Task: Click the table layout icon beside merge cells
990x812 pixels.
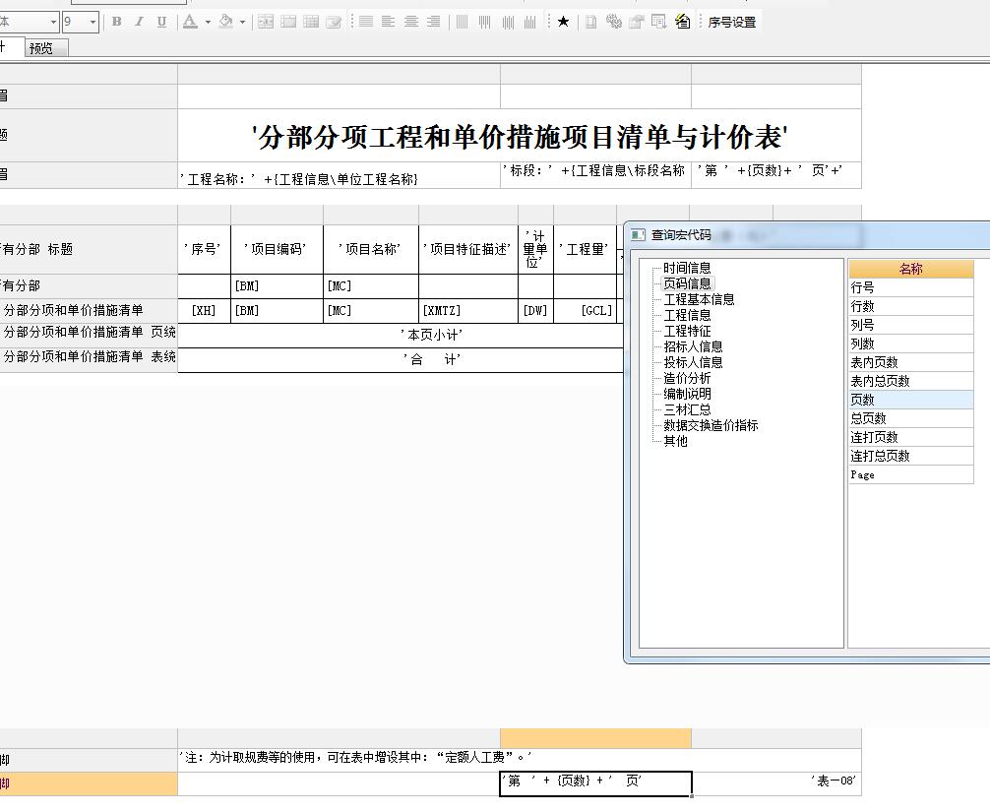Action: tap(288, 22)
